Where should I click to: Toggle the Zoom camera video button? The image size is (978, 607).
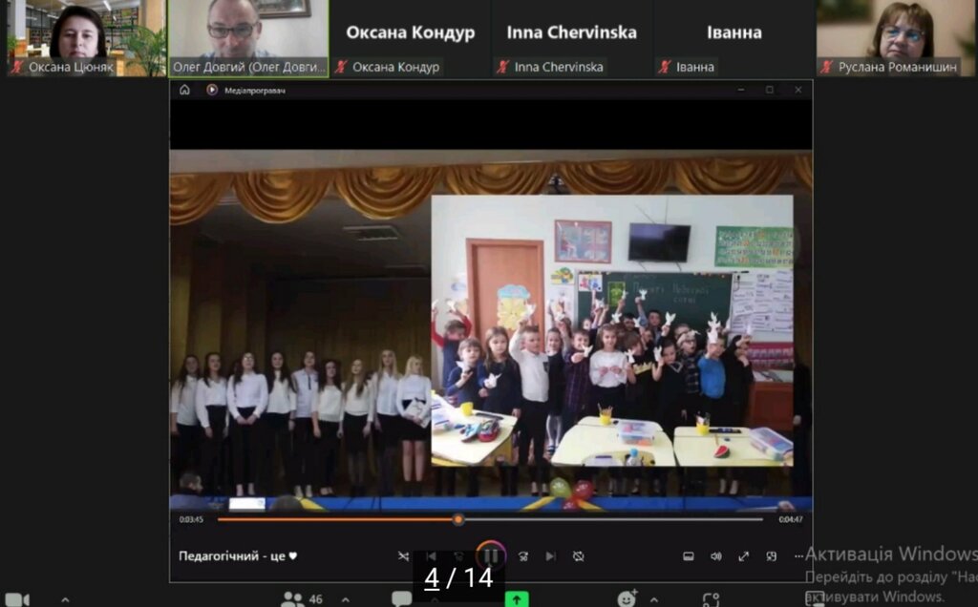tap(17, 599)
